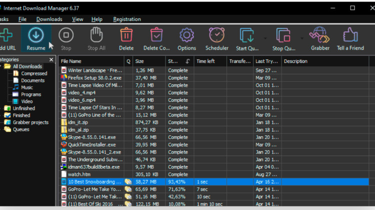
Task: Open the Registration menu
Action: [x=127, y=19]
